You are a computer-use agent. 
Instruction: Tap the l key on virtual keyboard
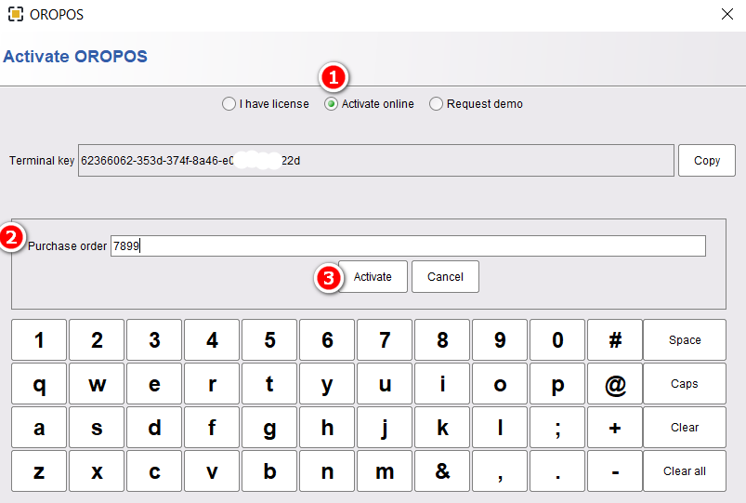click(x=500, y=428)
